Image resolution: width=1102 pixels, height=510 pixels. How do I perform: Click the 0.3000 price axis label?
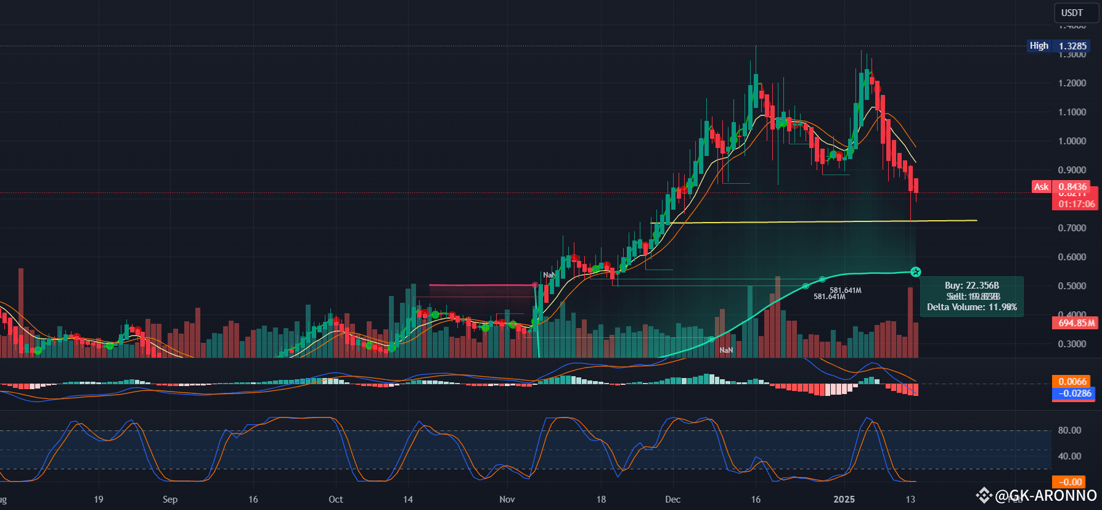[x=1072, y=344]
